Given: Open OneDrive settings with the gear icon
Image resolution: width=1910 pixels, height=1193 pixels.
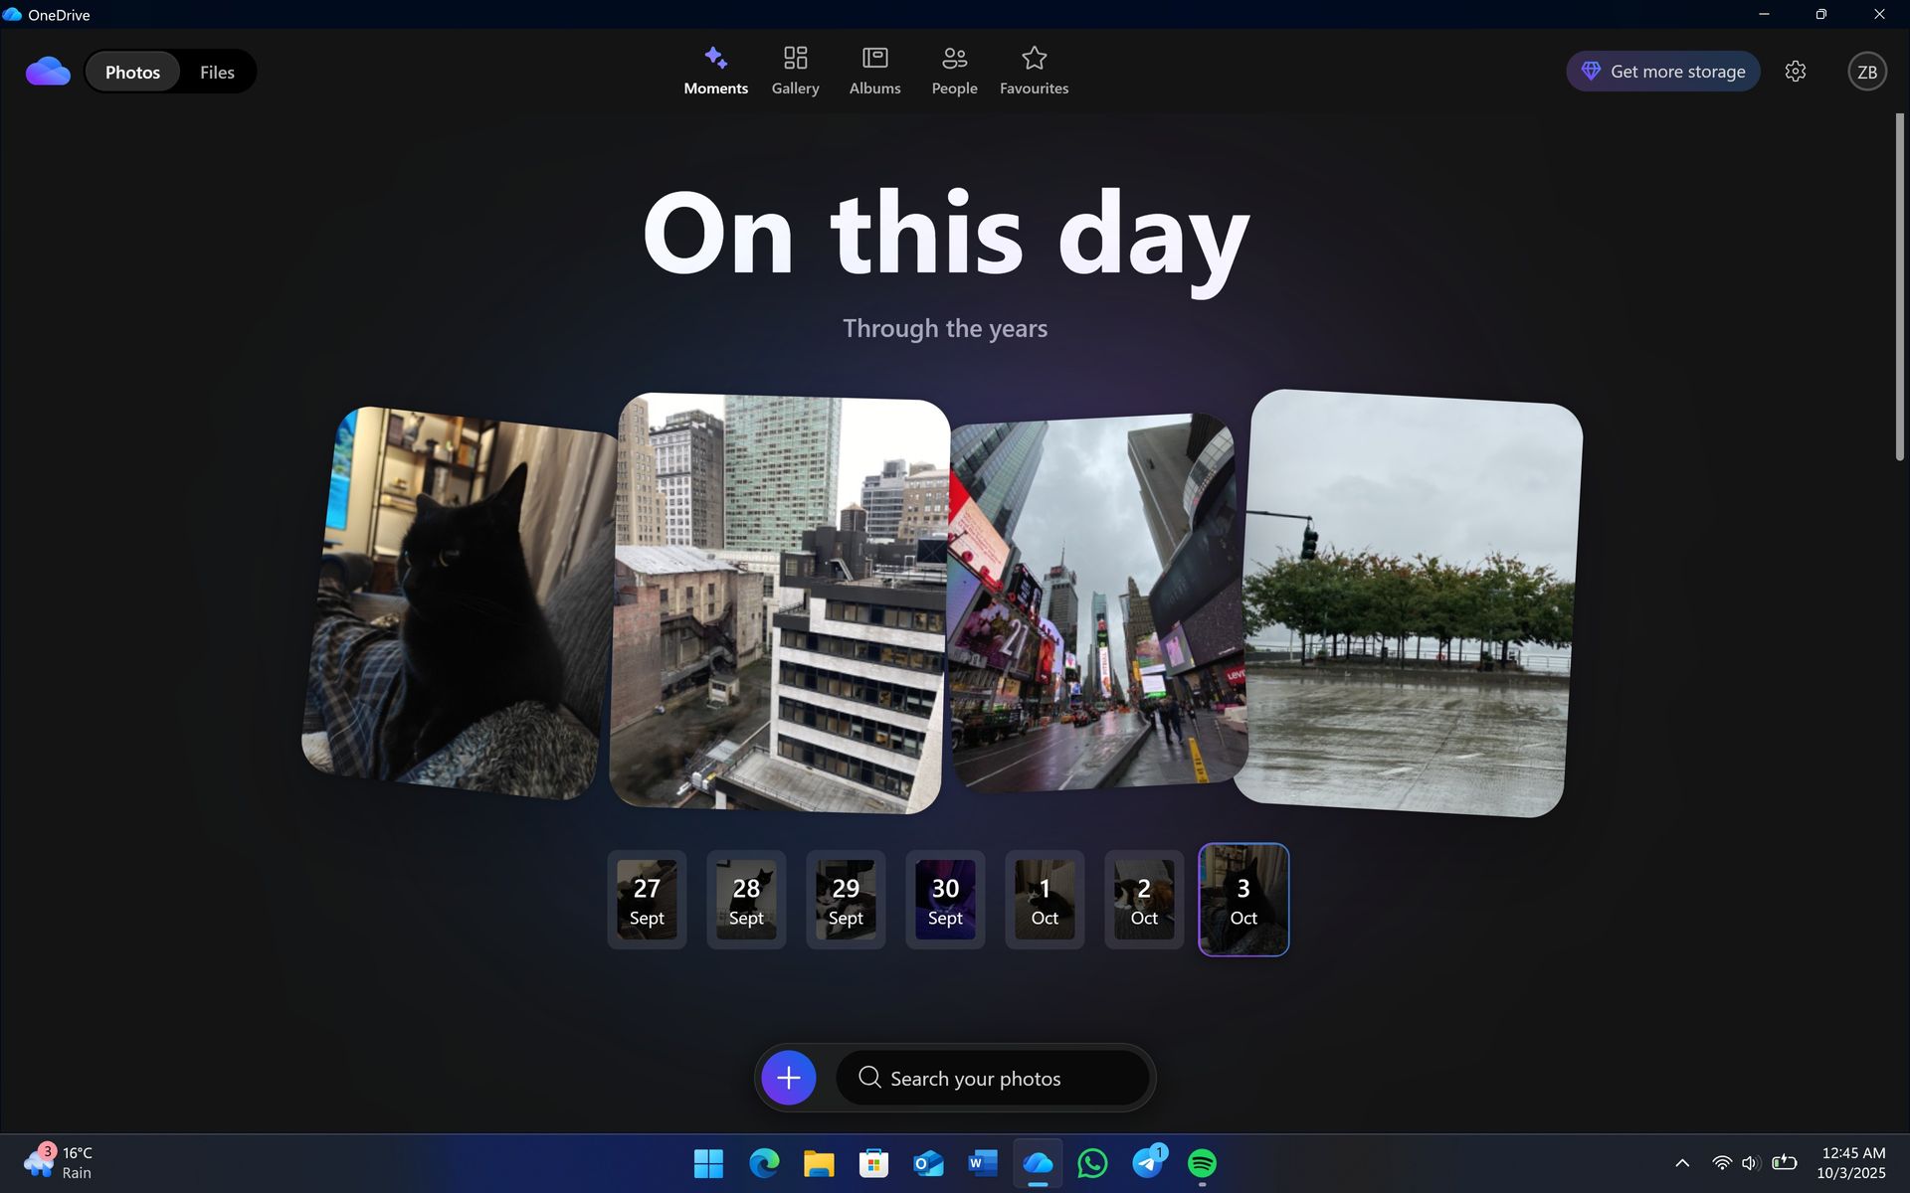Looking at the screenshot, I should tap(1795, 71).
